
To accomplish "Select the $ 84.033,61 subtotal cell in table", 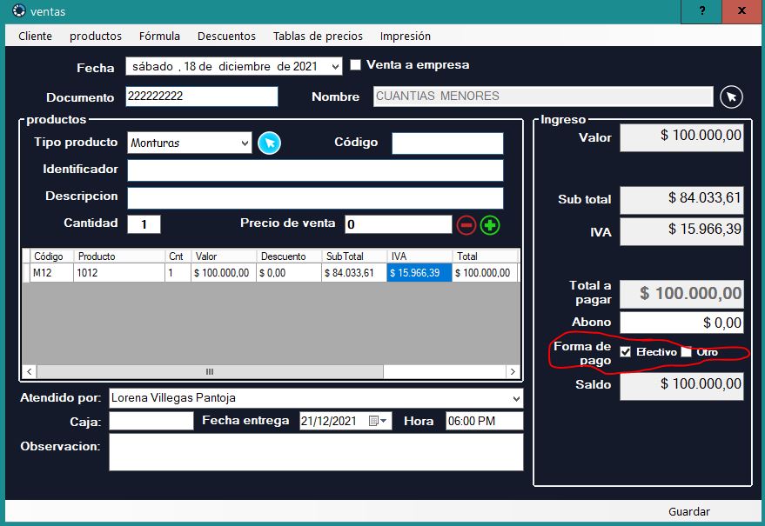I will tap(354, 272).
